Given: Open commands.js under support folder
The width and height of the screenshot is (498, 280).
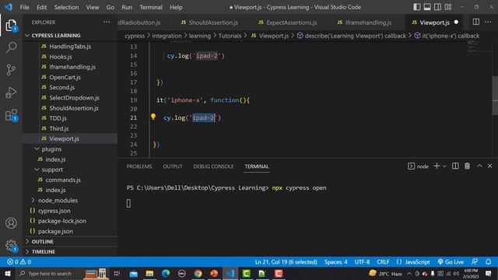Looking at the screenshot, I should tap(63, 180).
